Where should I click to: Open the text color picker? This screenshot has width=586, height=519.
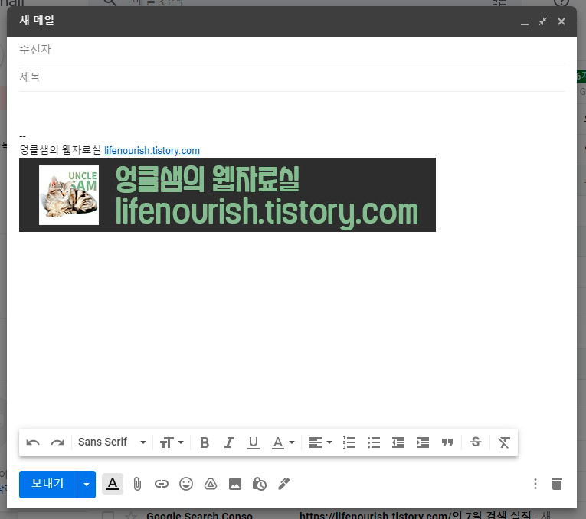pos(283,442)
